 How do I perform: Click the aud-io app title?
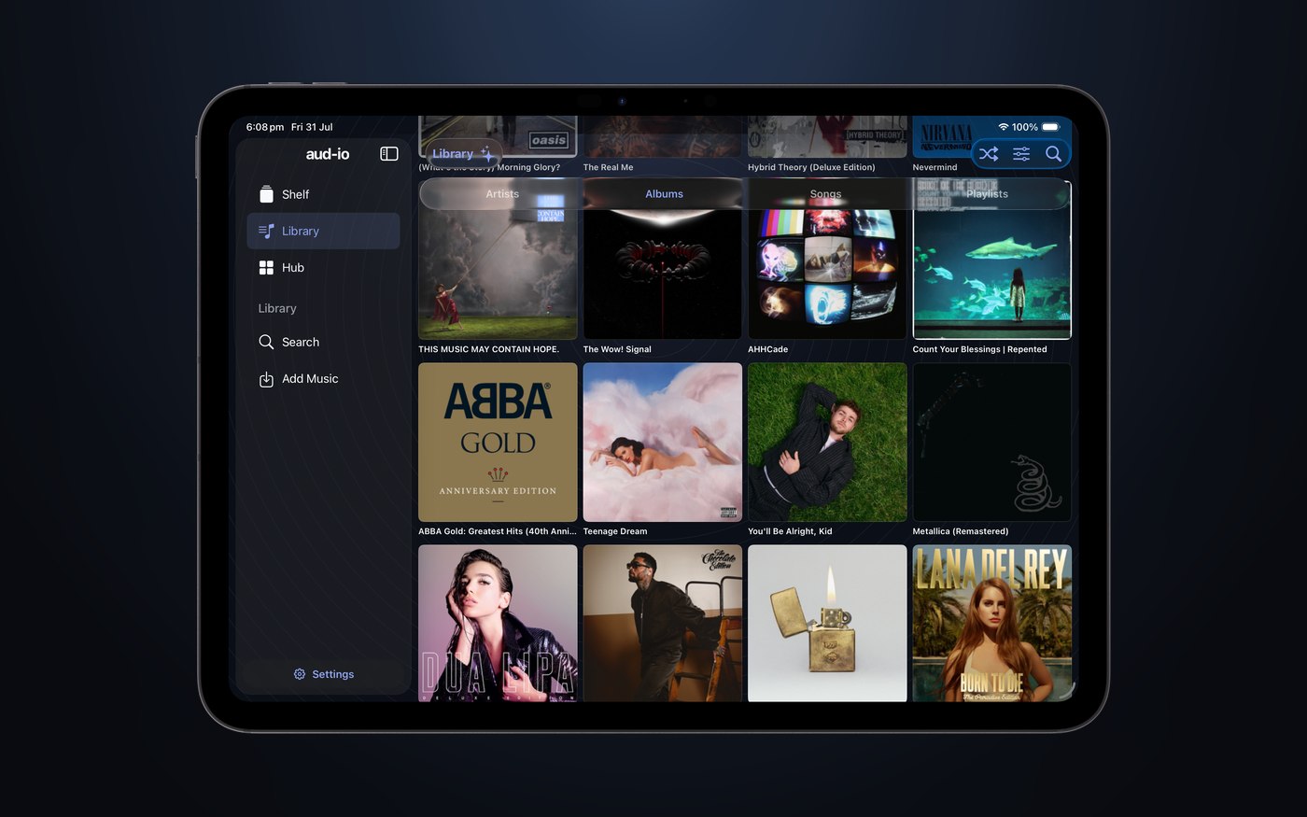coord(328,154)
